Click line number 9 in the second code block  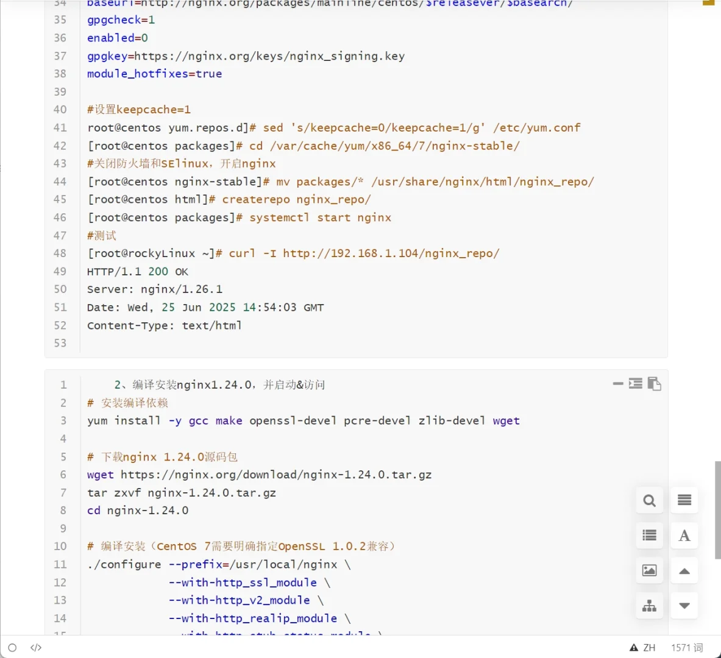(63, 528)
